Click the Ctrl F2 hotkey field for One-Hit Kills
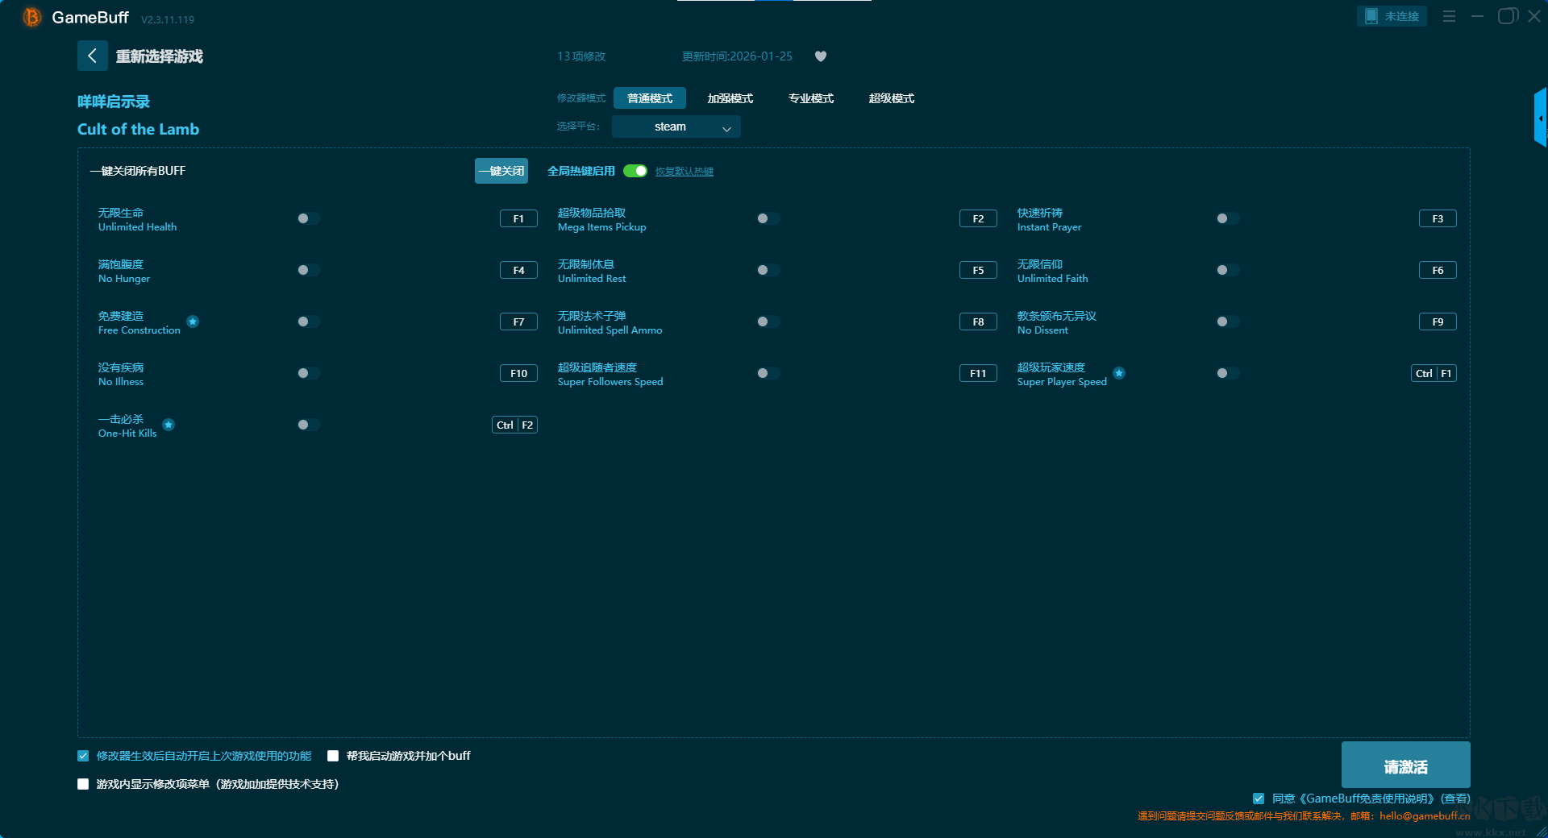 [514, 425]
